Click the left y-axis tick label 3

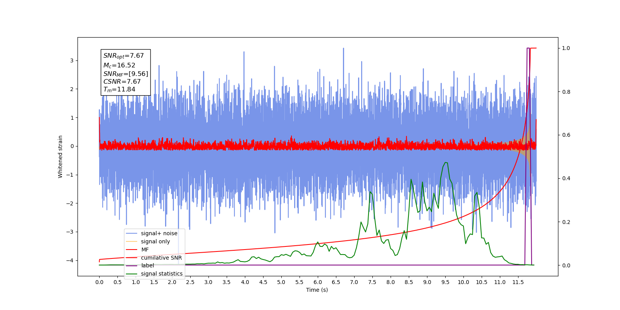point(72,60)
